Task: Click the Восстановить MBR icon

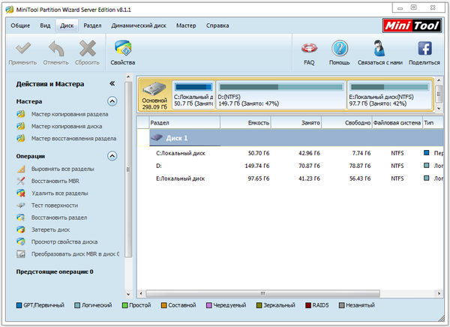Action: click(21, 181)
